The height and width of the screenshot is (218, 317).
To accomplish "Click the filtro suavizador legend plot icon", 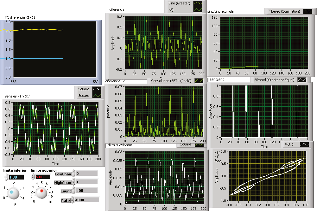I will coord(199,145).
